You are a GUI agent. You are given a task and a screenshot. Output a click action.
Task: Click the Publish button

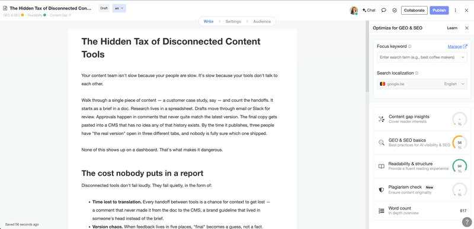pyautogui.click(x=439, y=10)
